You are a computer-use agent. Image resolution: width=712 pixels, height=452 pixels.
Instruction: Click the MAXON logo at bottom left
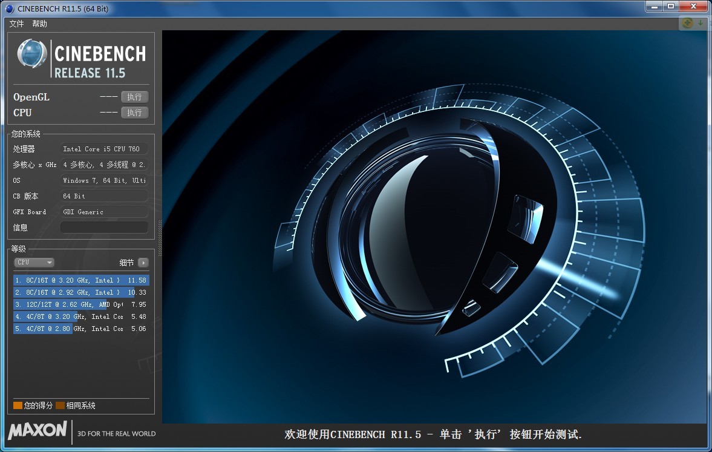(38, 430)
